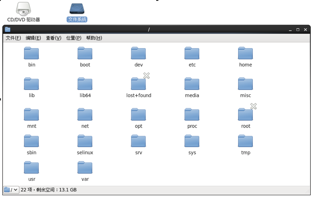This screenshot has width=311, height=197.
Task: Click the bin folder icon
Action: point(31,54)
